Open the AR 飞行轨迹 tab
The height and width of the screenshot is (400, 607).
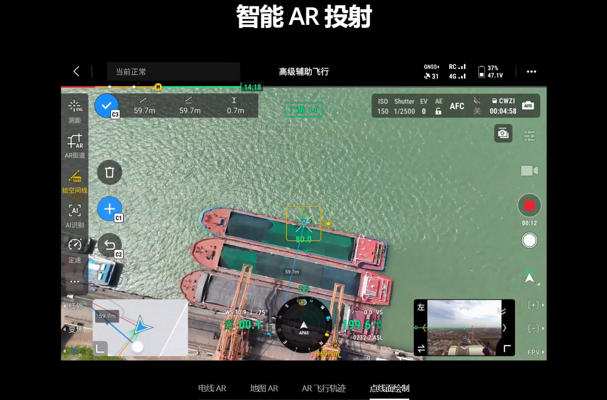pyautogui.click(x=324, y=389)
